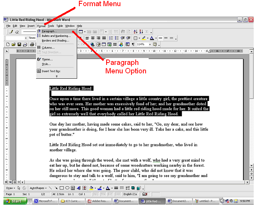Image resolution: width=256 pixels, height=207 pixels.
Task: Open the Draw menu dropdown
Action: (11, 188)
